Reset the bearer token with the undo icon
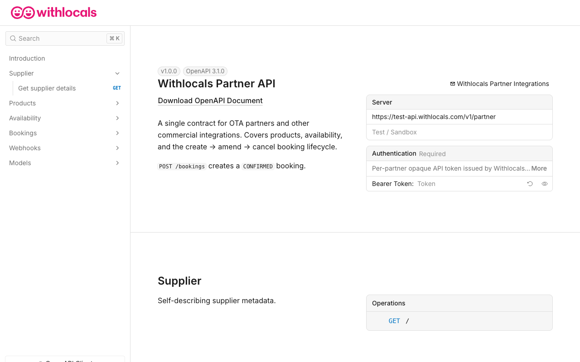The image size is (580, 362). [x=530, y=184]
